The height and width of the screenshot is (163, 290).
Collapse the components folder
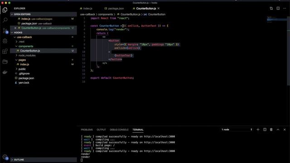coord(43,46)
